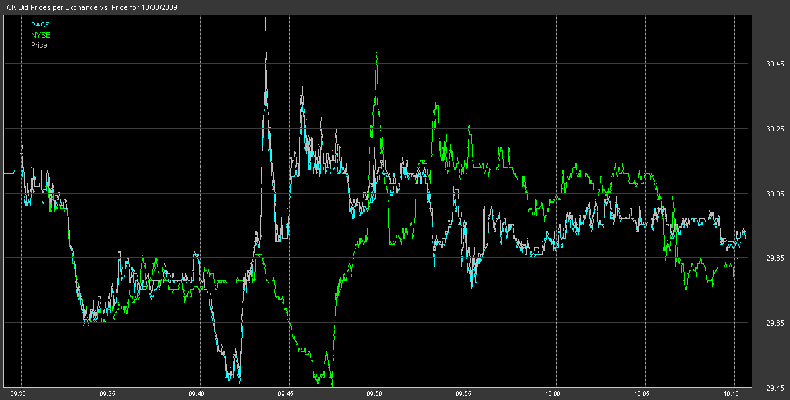The width and height of the screenshot is (790, 400).
Task: Click the Price legend label
Action: (x=39, y=45)
